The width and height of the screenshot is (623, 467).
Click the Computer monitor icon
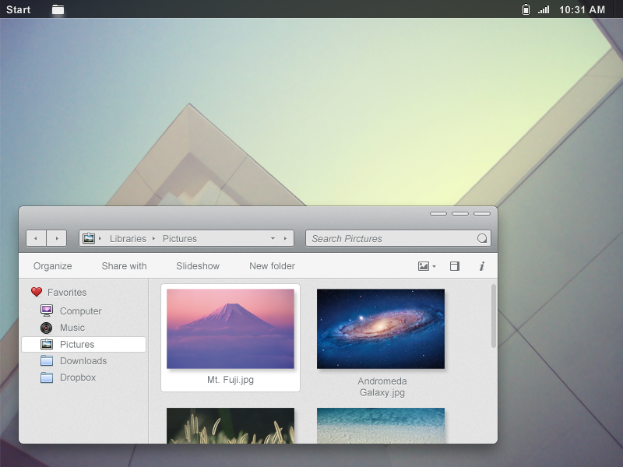point(47,311)
